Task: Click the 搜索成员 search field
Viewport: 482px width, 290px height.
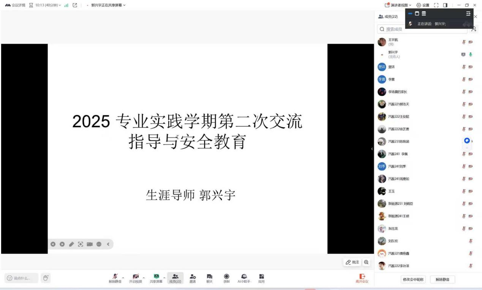Action: (x=422, y=29)
